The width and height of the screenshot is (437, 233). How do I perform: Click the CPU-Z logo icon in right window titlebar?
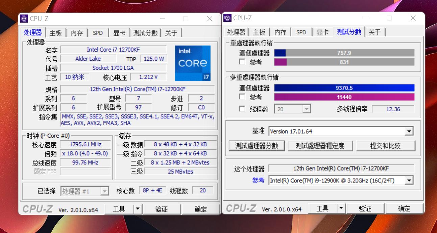pos(228,18)
